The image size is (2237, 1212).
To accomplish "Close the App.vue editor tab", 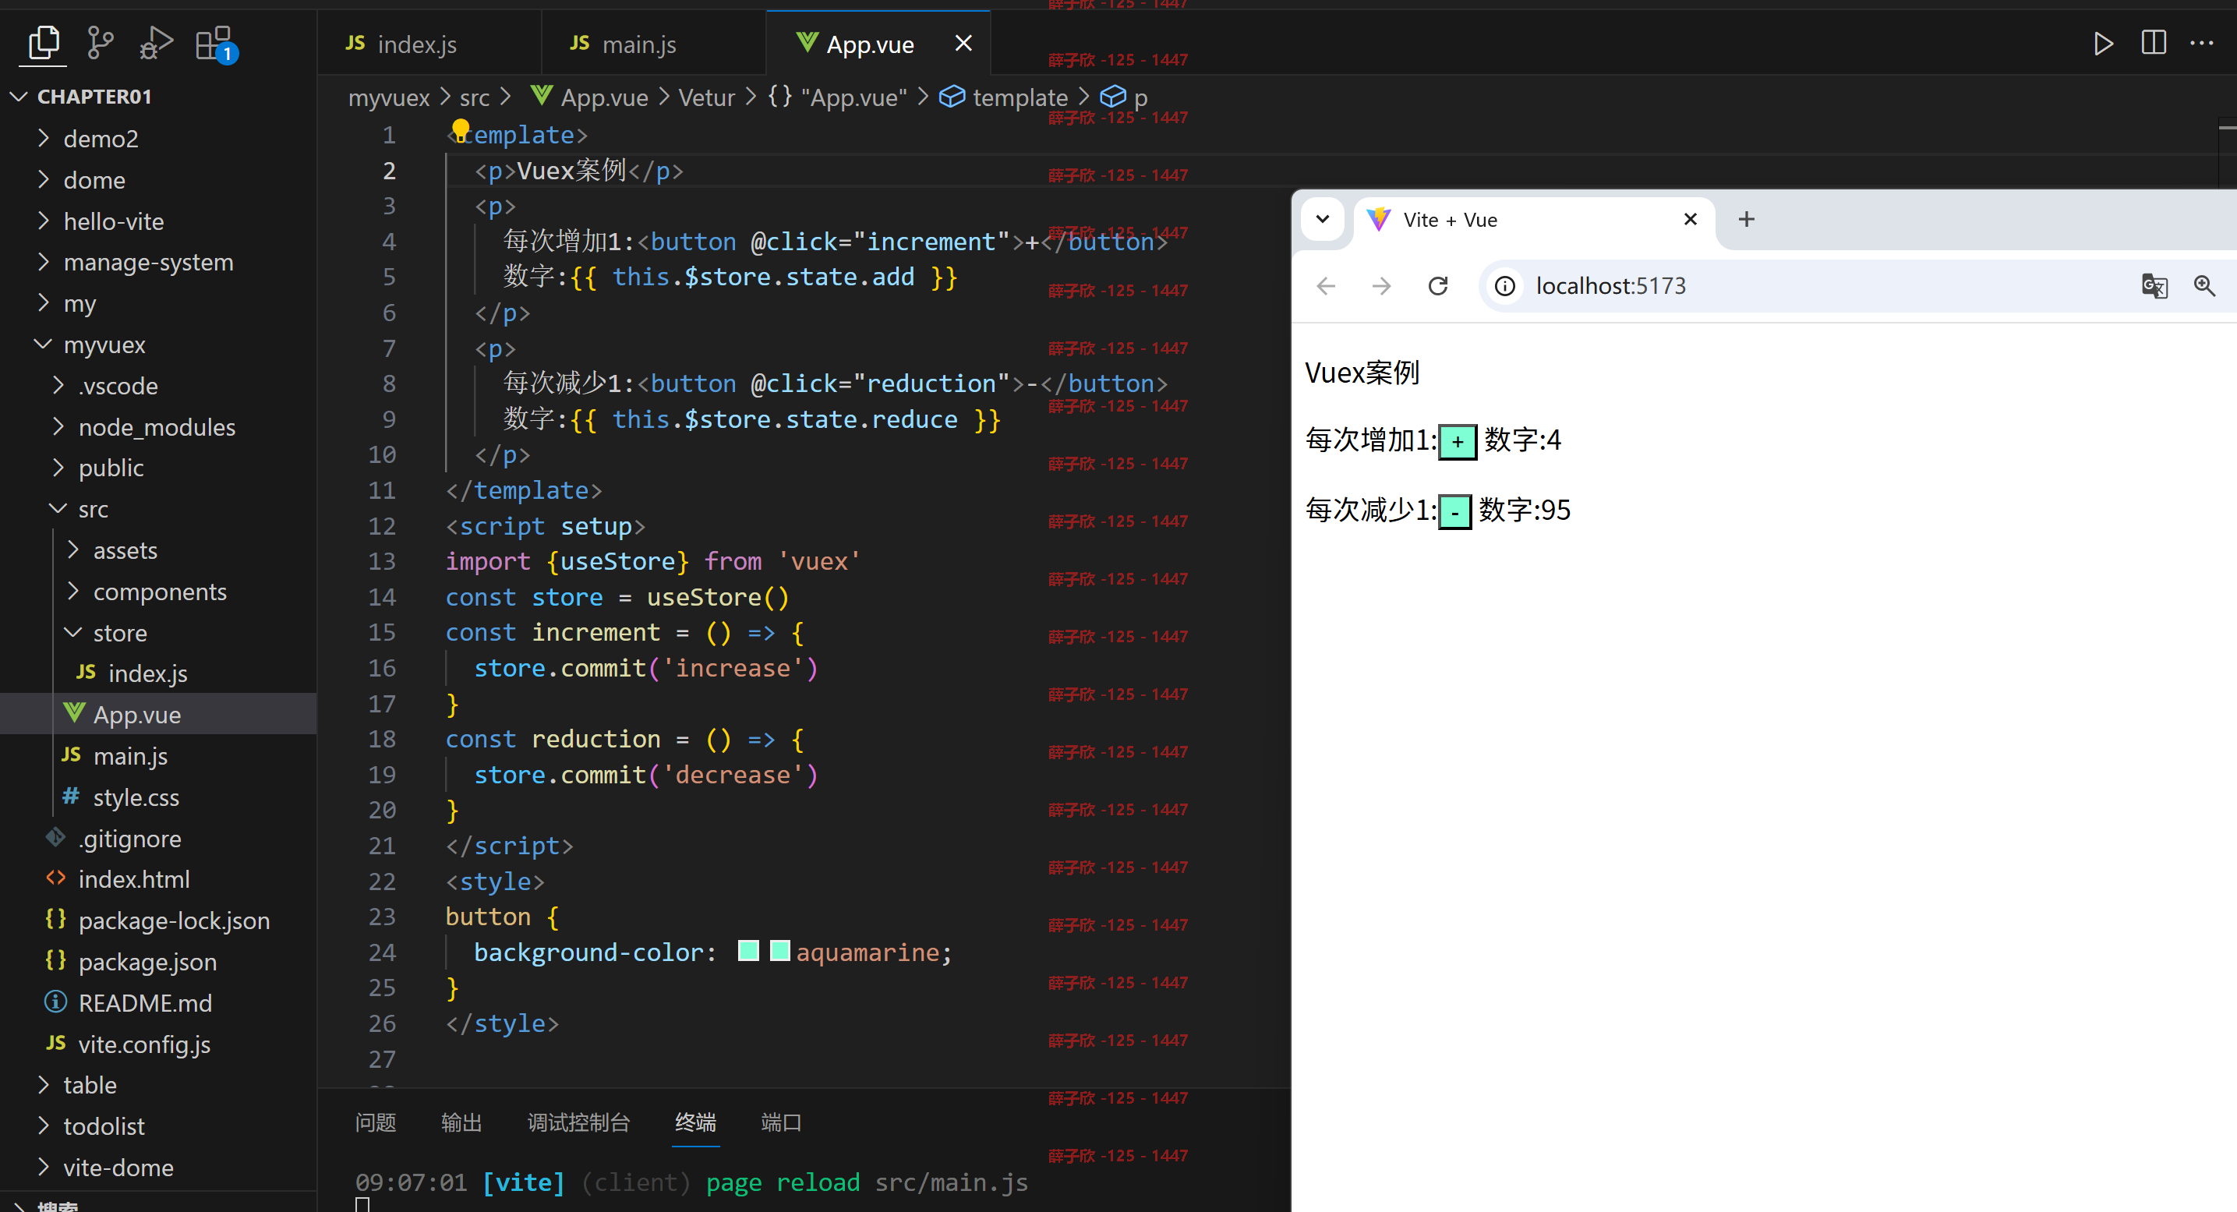I will [x=963, y=43].
